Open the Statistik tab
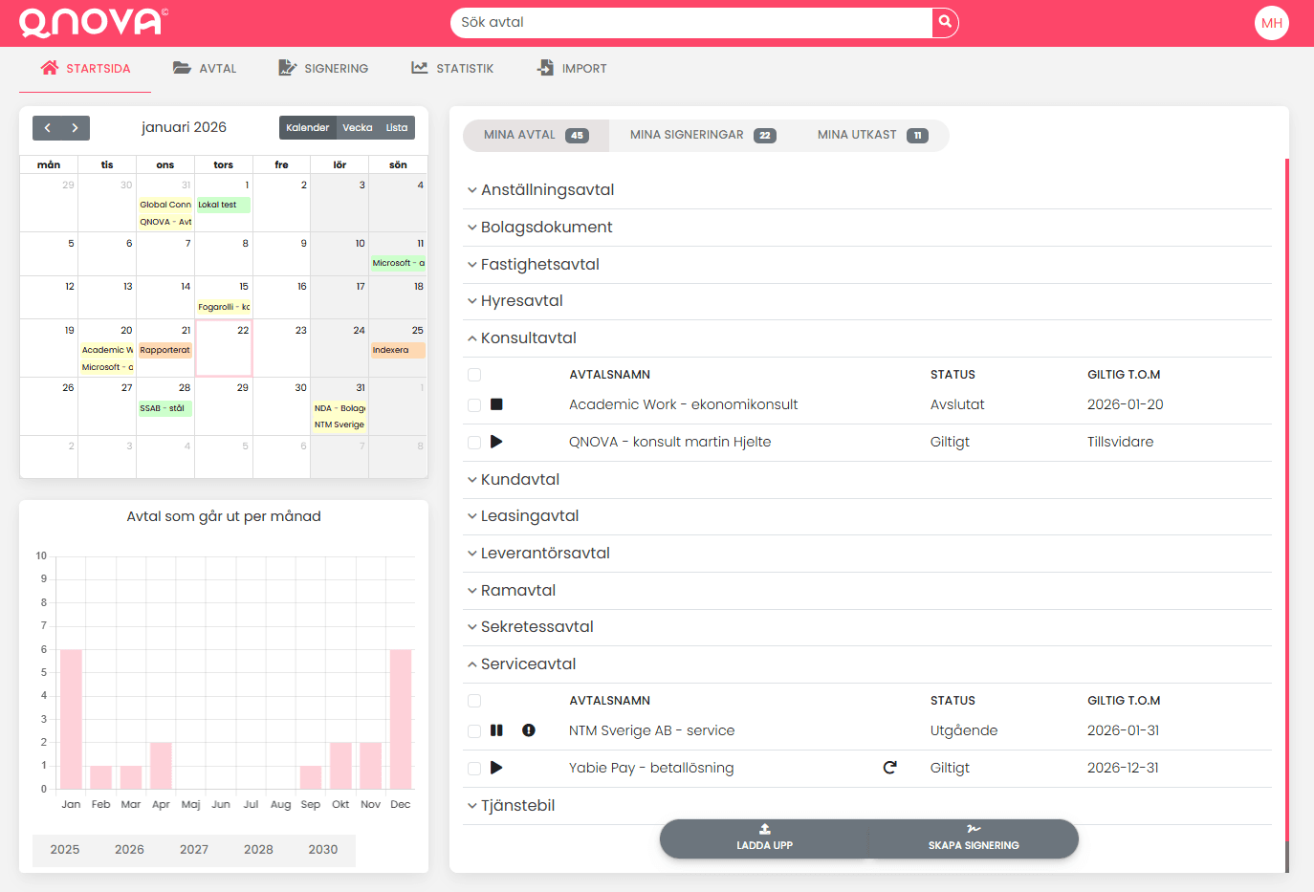 [452, 69]
